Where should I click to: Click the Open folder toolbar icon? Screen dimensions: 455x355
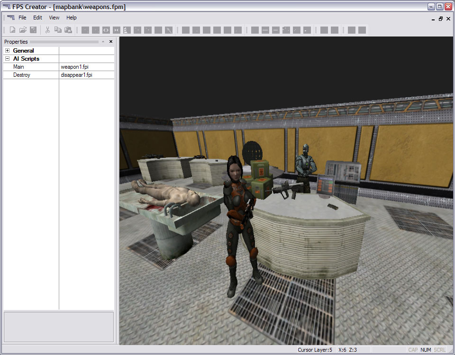(23, 30)
